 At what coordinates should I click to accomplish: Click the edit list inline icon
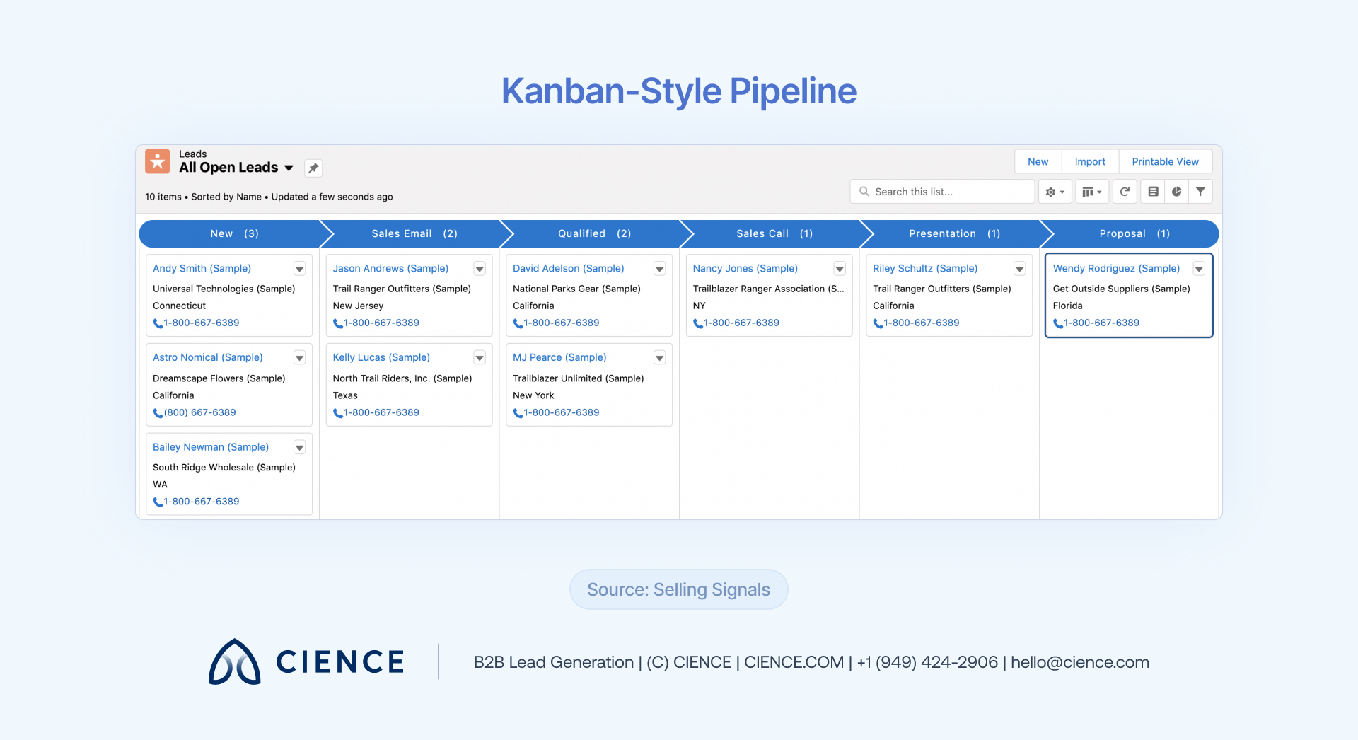(x=1152, y=191)
